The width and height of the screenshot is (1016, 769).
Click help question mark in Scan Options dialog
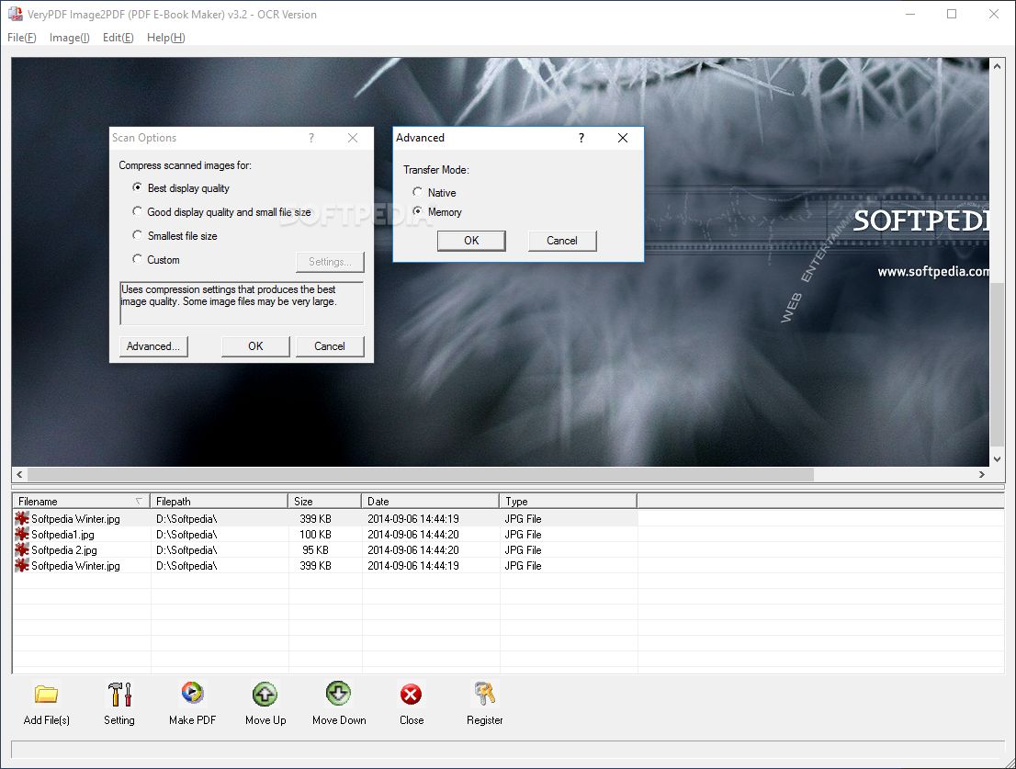[311, 138]
